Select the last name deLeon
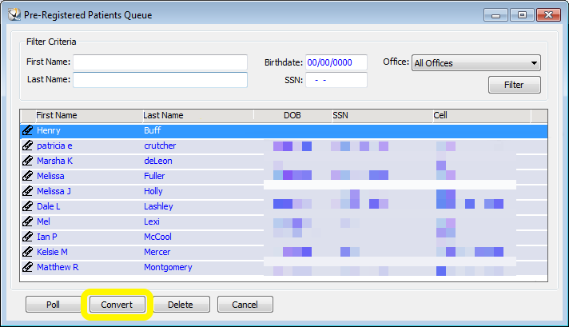The image size is (569, 327). (158, 161)
